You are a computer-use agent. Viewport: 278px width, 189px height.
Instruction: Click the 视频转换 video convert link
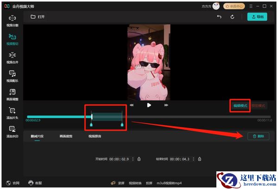[135, 183]
